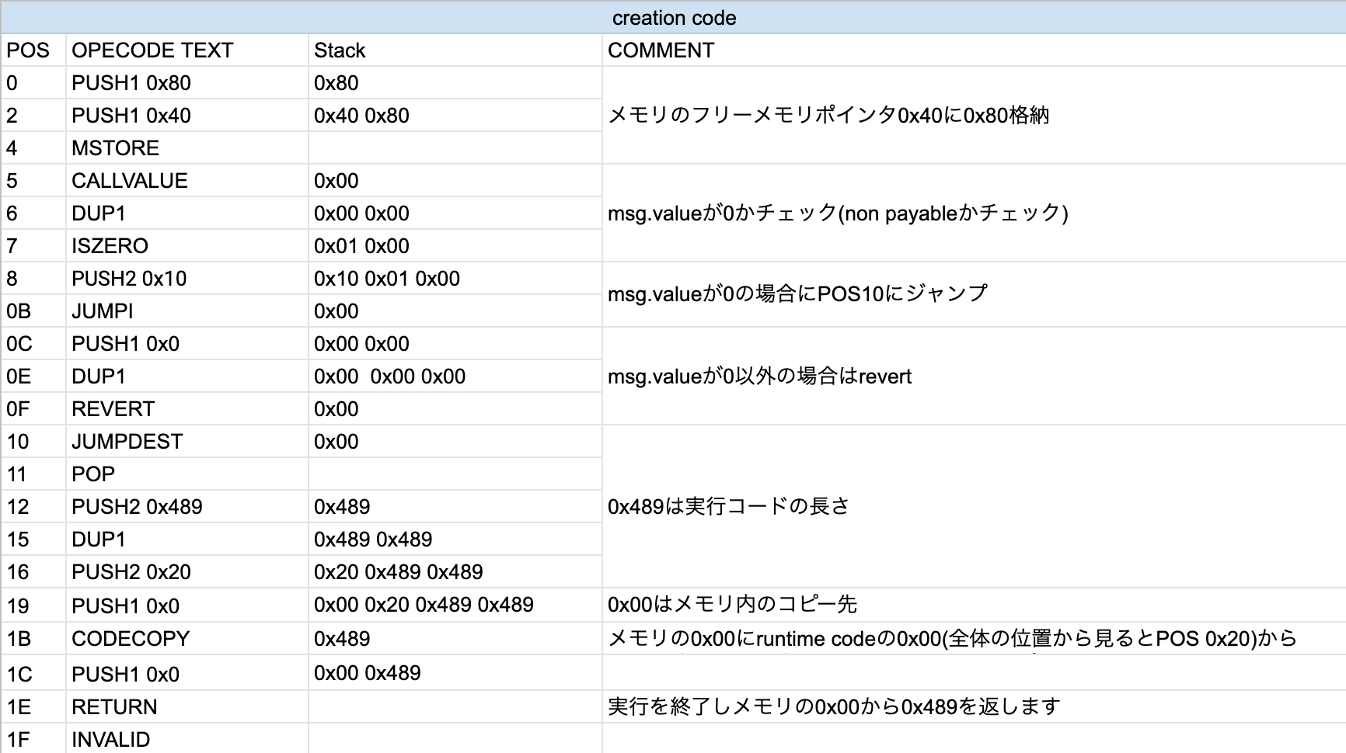Select comment about returning memory 0x00 to 0x489
This screenshot has height=753, width=1346.
point(974,707)
